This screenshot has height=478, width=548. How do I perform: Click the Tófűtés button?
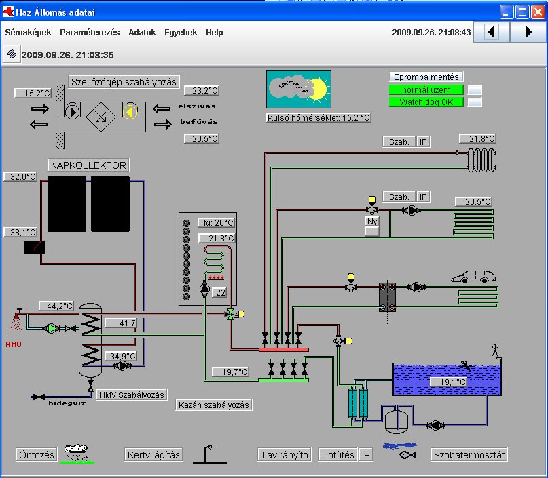tap(338, 455)
